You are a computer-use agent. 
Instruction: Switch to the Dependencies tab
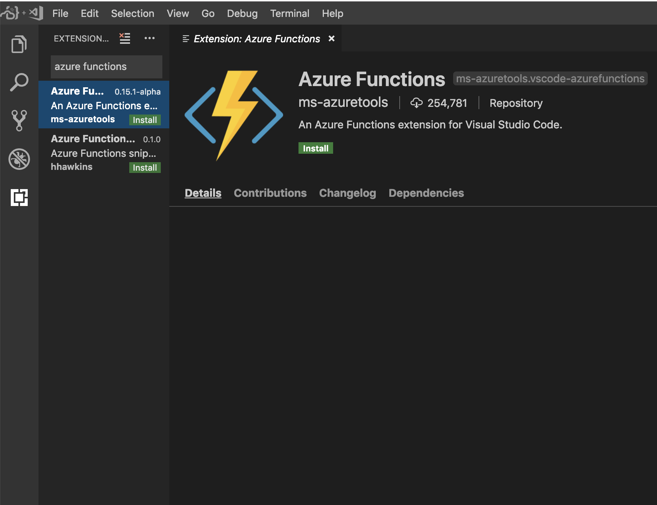[426, 193]
